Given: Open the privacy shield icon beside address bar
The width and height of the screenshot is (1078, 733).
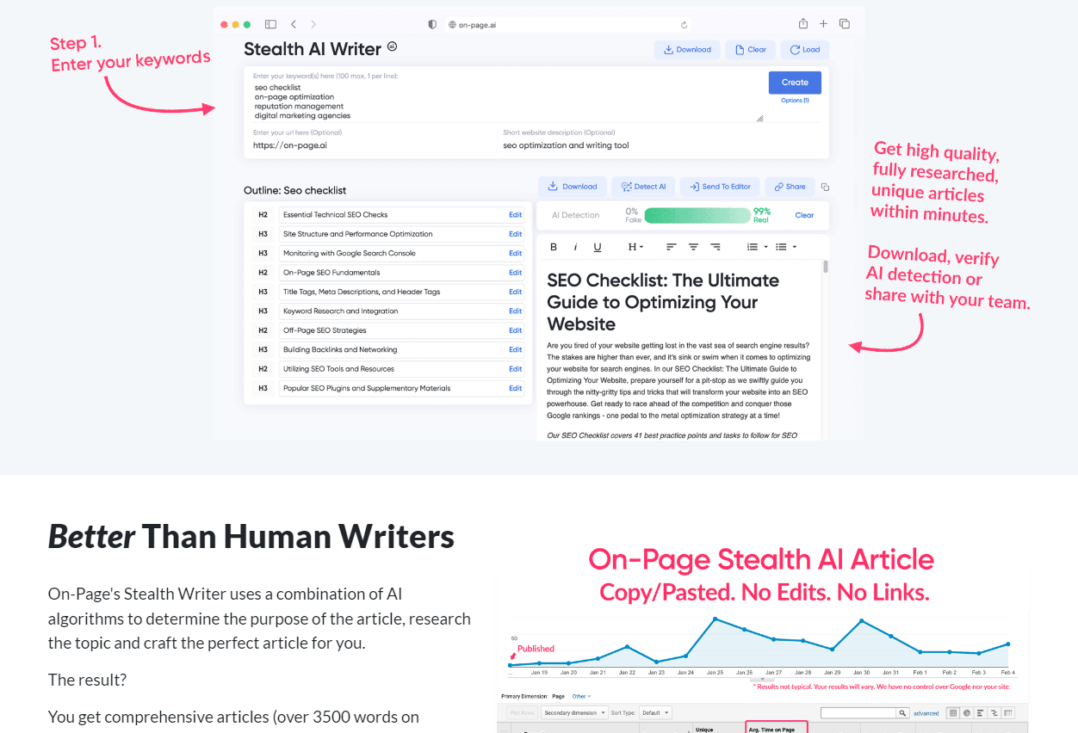Looking at the screenshot, I should click(x=432, y=24).
